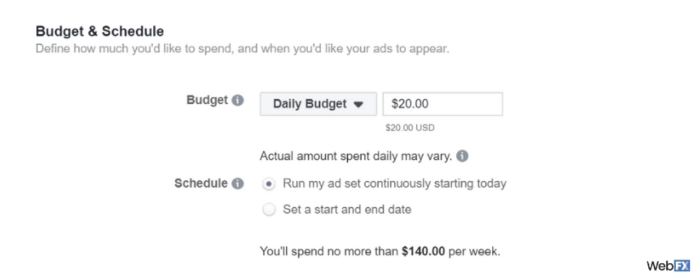Focus the $20.00 budget amount field
The image size is (699, 278).
[x=442, y=104]
